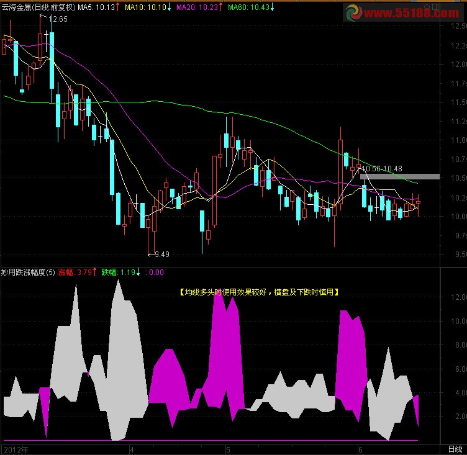The height and width of the screenshot is (455, 467).
Task: Open the 妙用跌涨幅度(5) indicator label
Action: (28, 272)
